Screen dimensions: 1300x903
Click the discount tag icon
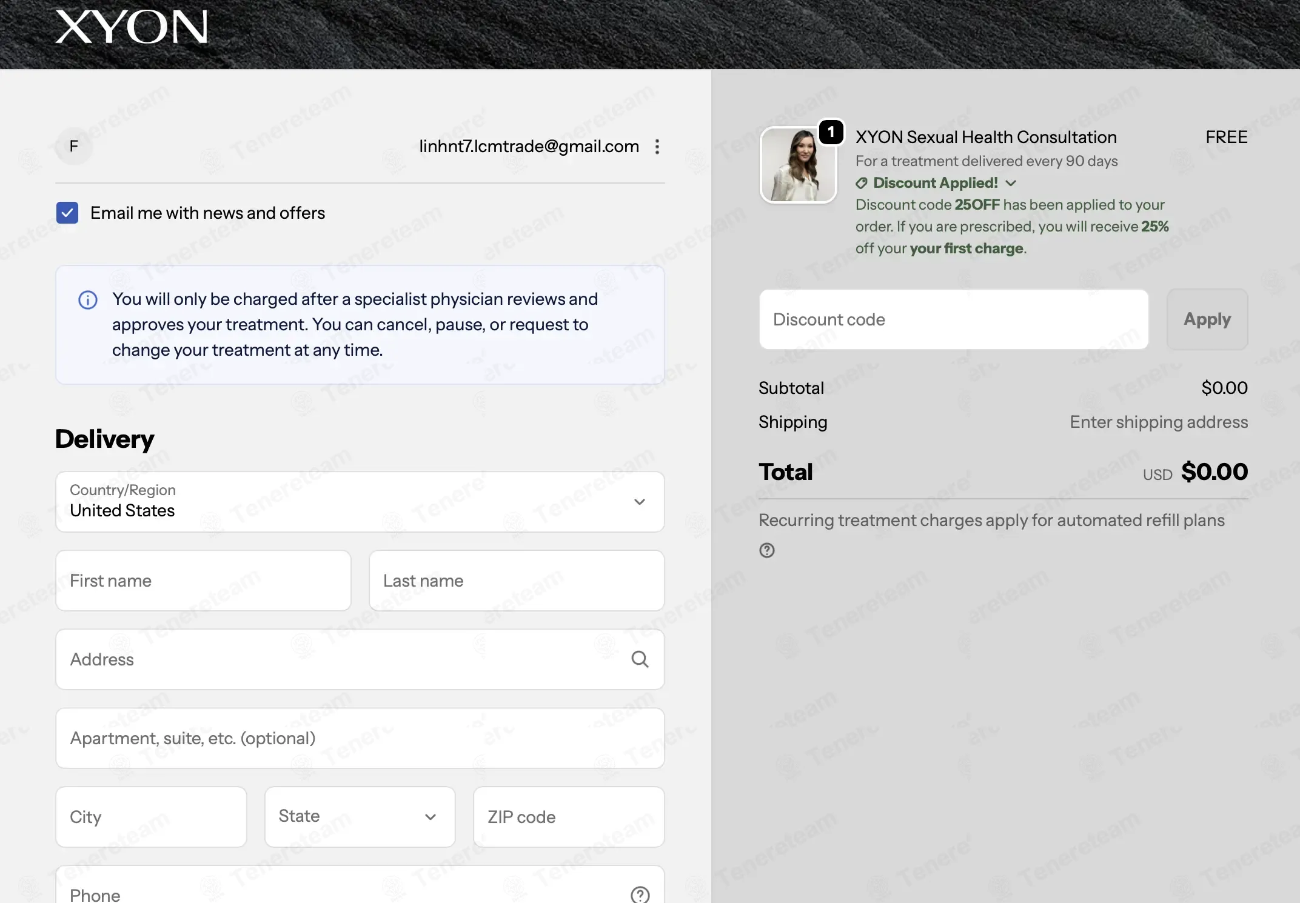point(862,183)
